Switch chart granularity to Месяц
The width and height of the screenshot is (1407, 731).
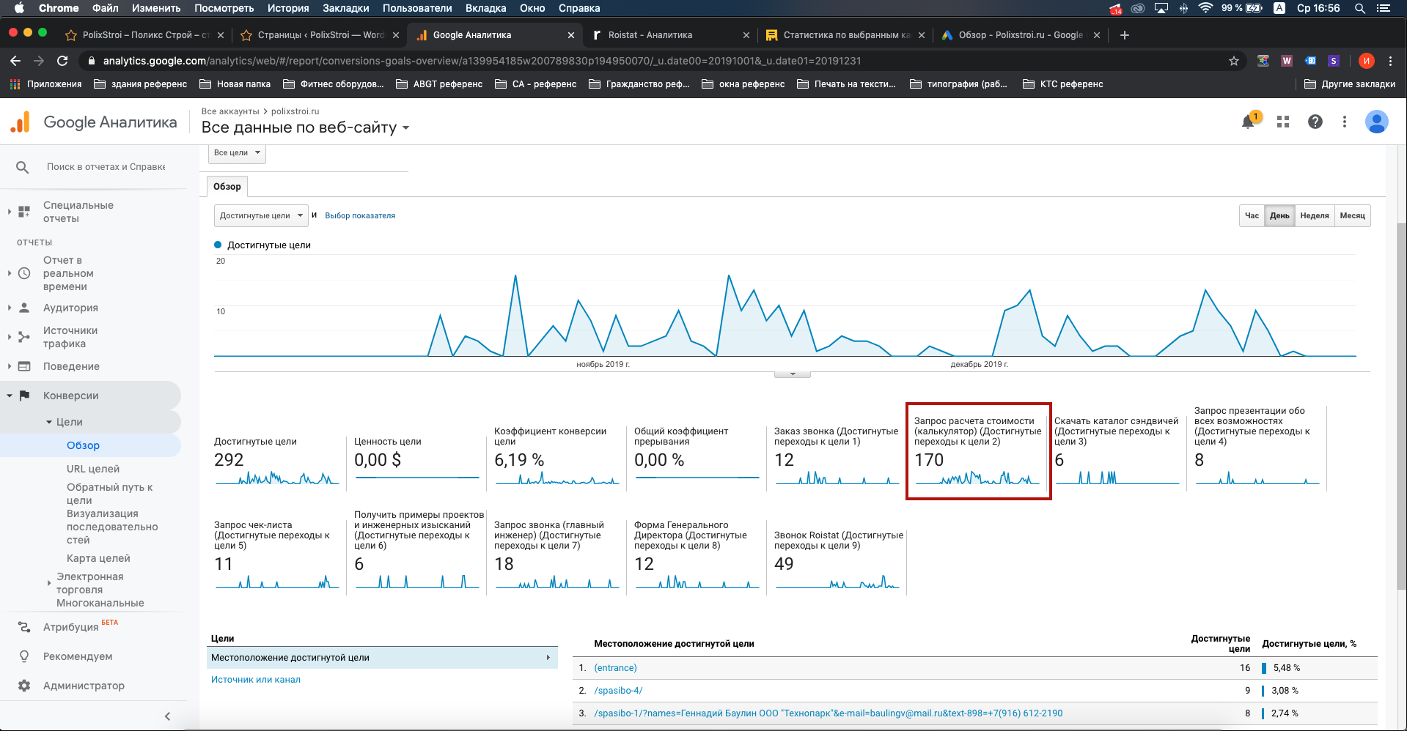(1352, 215)
